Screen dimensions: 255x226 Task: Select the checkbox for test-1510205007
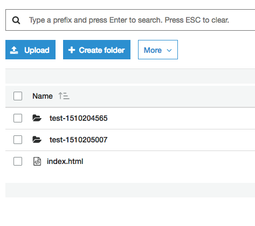click(18, 140)
